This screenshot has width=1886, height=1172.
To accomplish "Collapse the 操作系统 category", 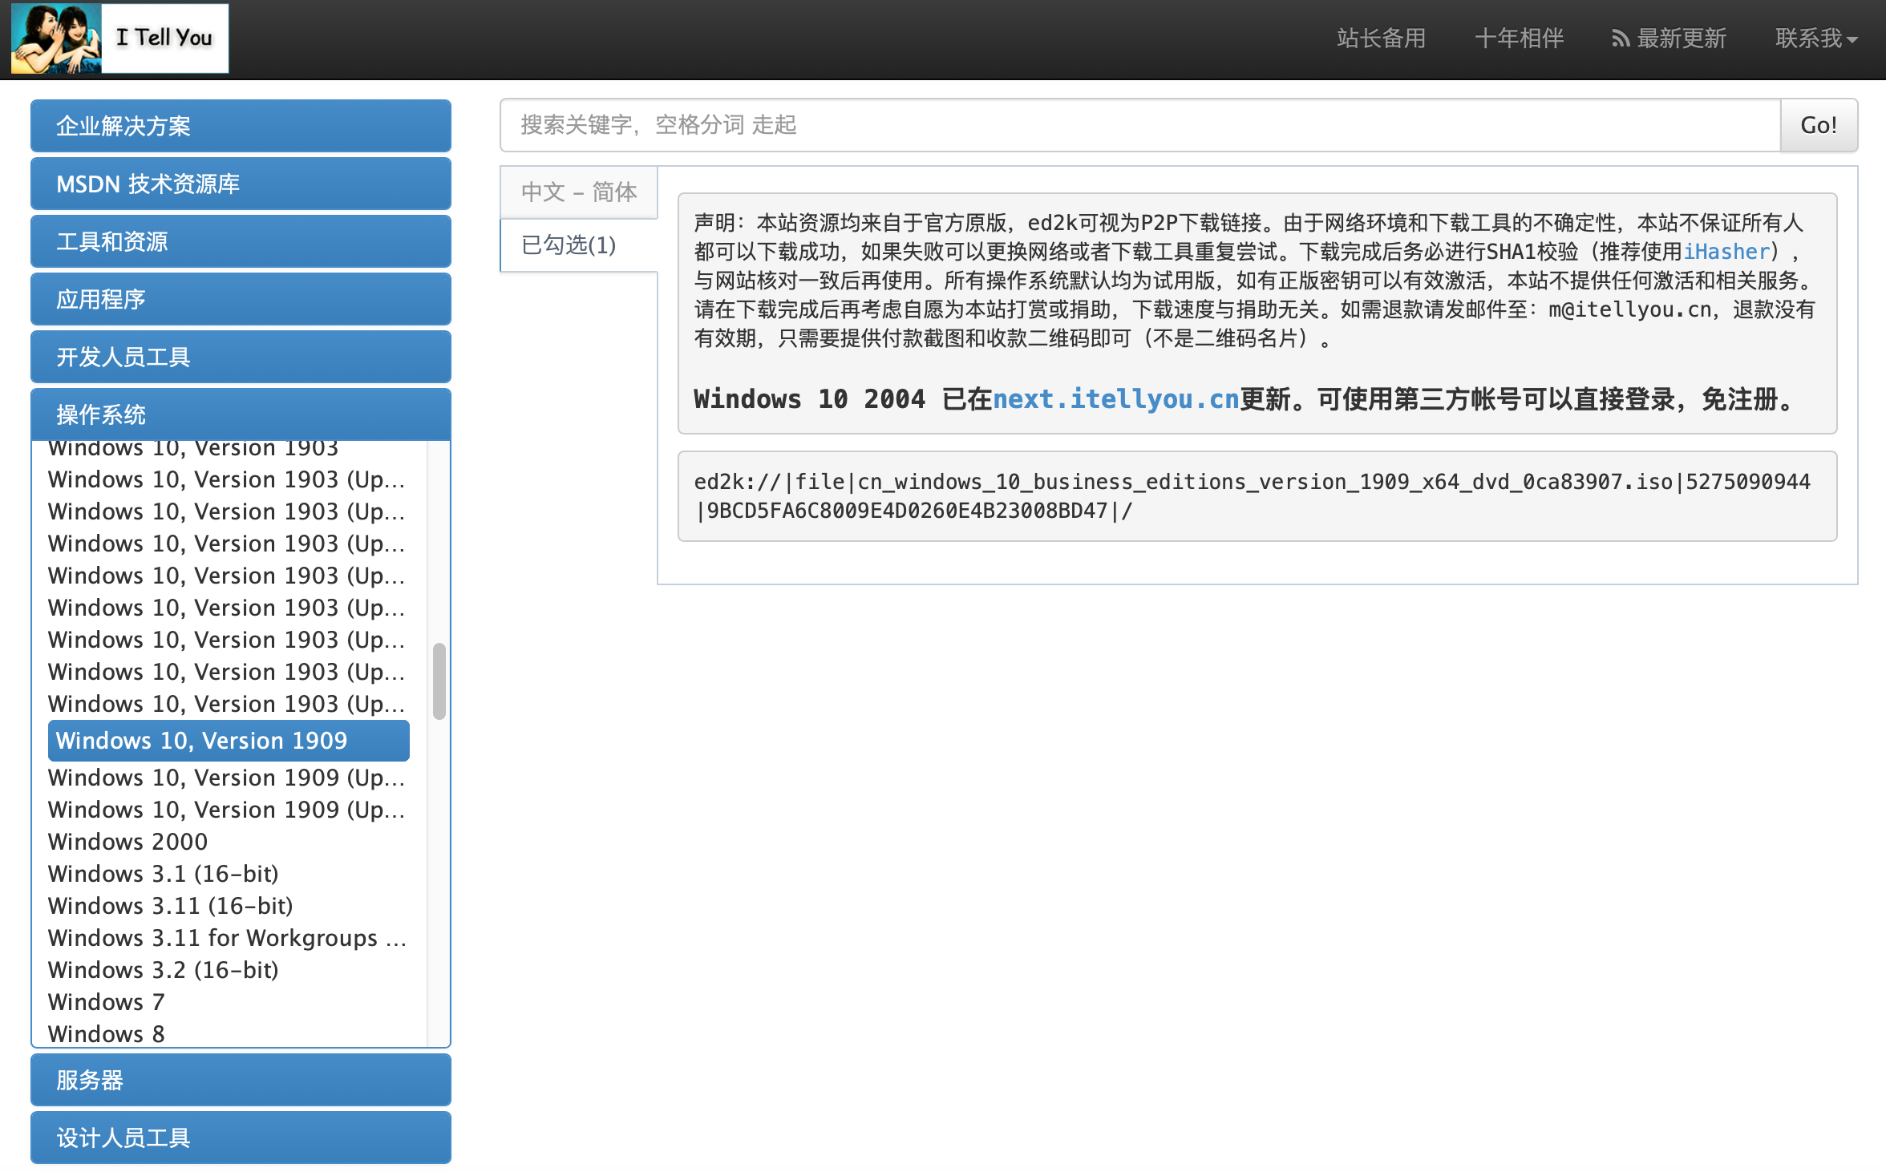I will point(241,414).
